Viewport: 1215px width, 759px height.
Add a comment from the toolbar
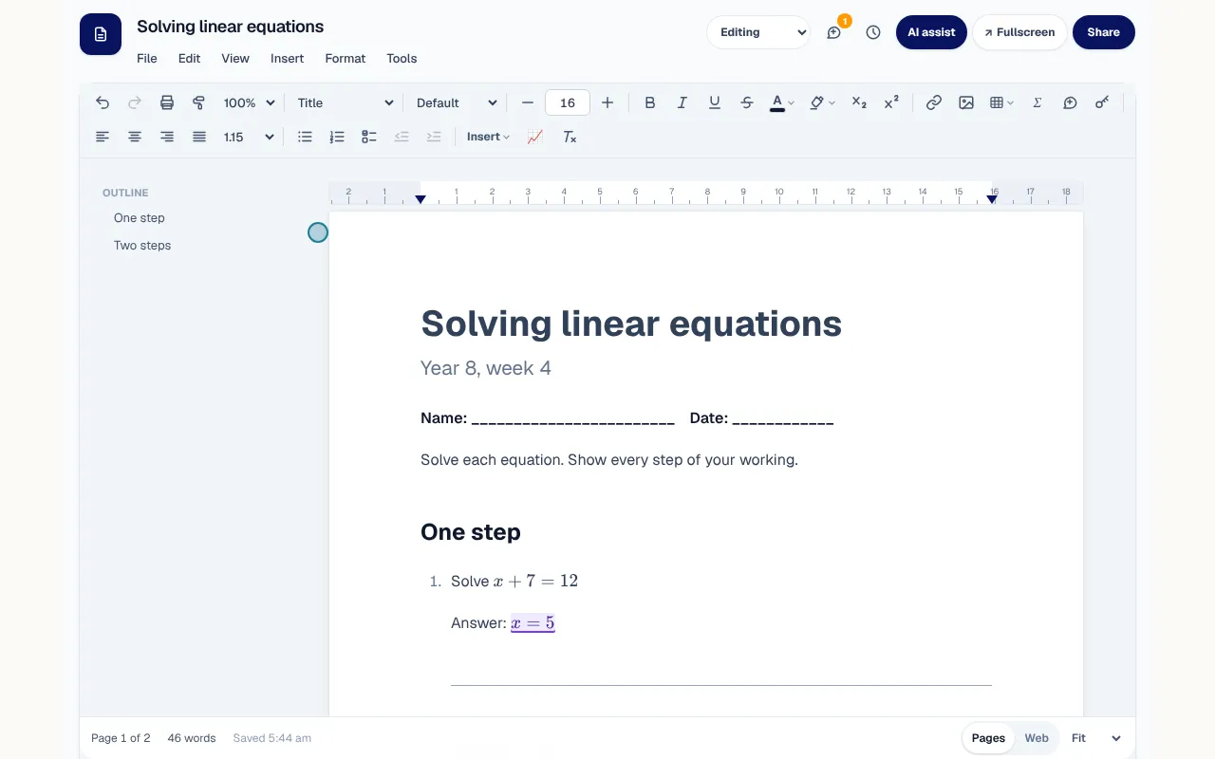click(1070, 102)
